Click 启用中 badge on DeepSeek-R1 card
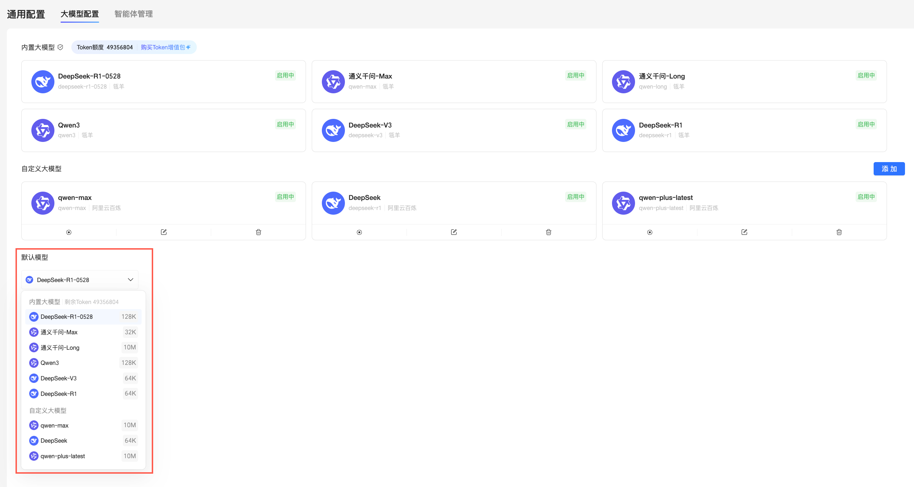Image resolution: width=914 pixels, height=487 pixels. coord(866,124)
